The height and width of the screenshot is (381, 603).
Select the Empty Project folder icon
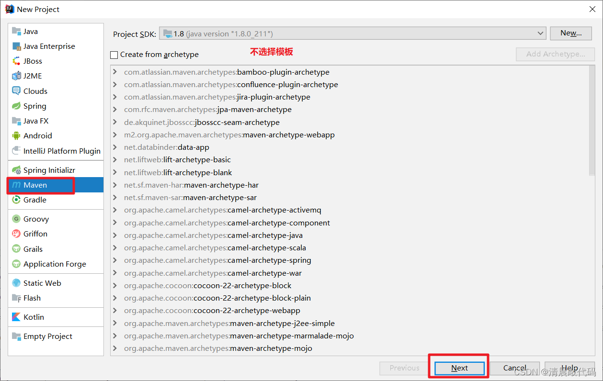point(16,336)
